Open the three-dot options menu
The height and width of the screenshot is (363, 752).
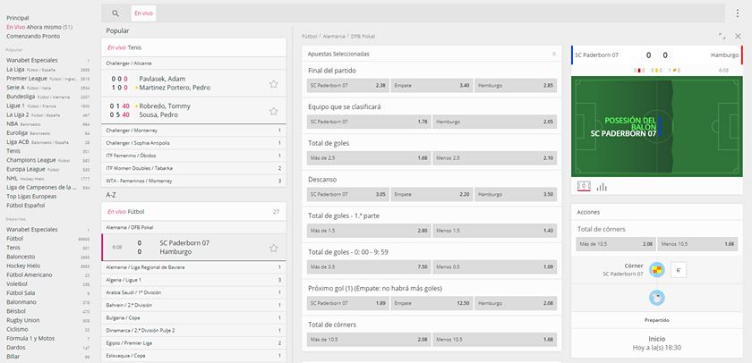pos(738,13)
